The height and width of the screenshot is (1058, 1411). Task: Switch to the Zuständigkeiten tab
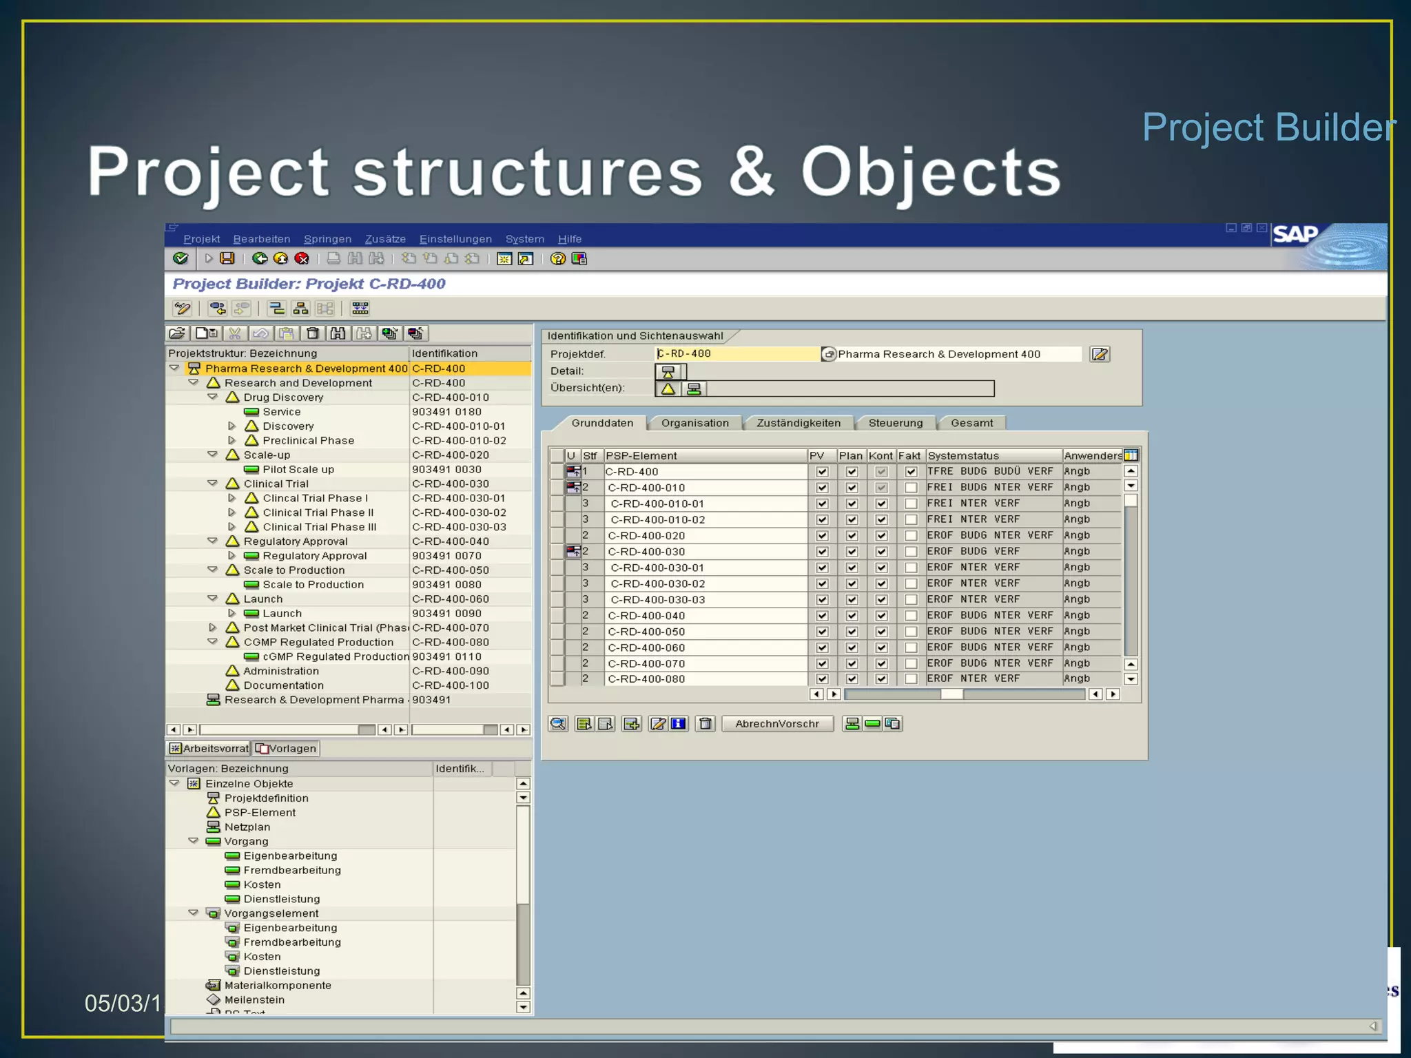(x=799, y=423)
